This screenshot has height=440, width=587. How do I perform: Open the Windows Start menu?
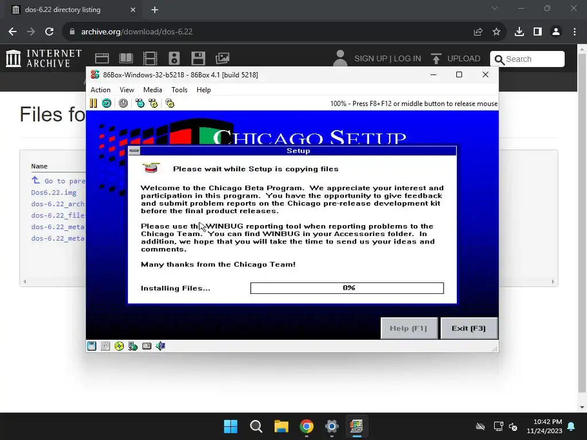[230, 426]
